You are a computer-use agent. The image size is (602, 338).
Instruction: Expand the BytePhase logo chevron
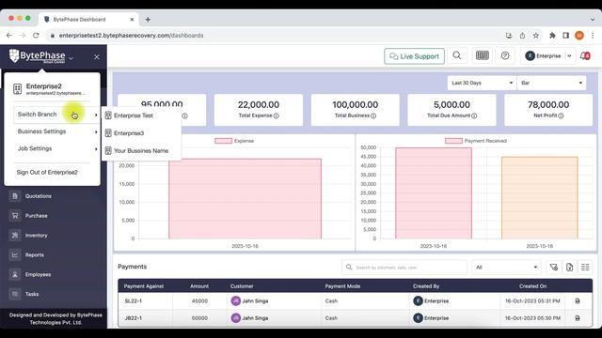pos(71,58)
